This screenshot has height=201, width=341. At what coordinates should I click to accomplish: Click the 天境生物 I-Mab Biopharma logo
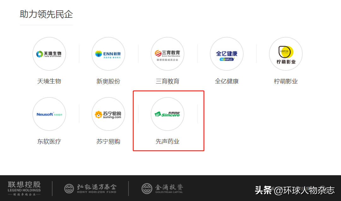click(49, 54)
